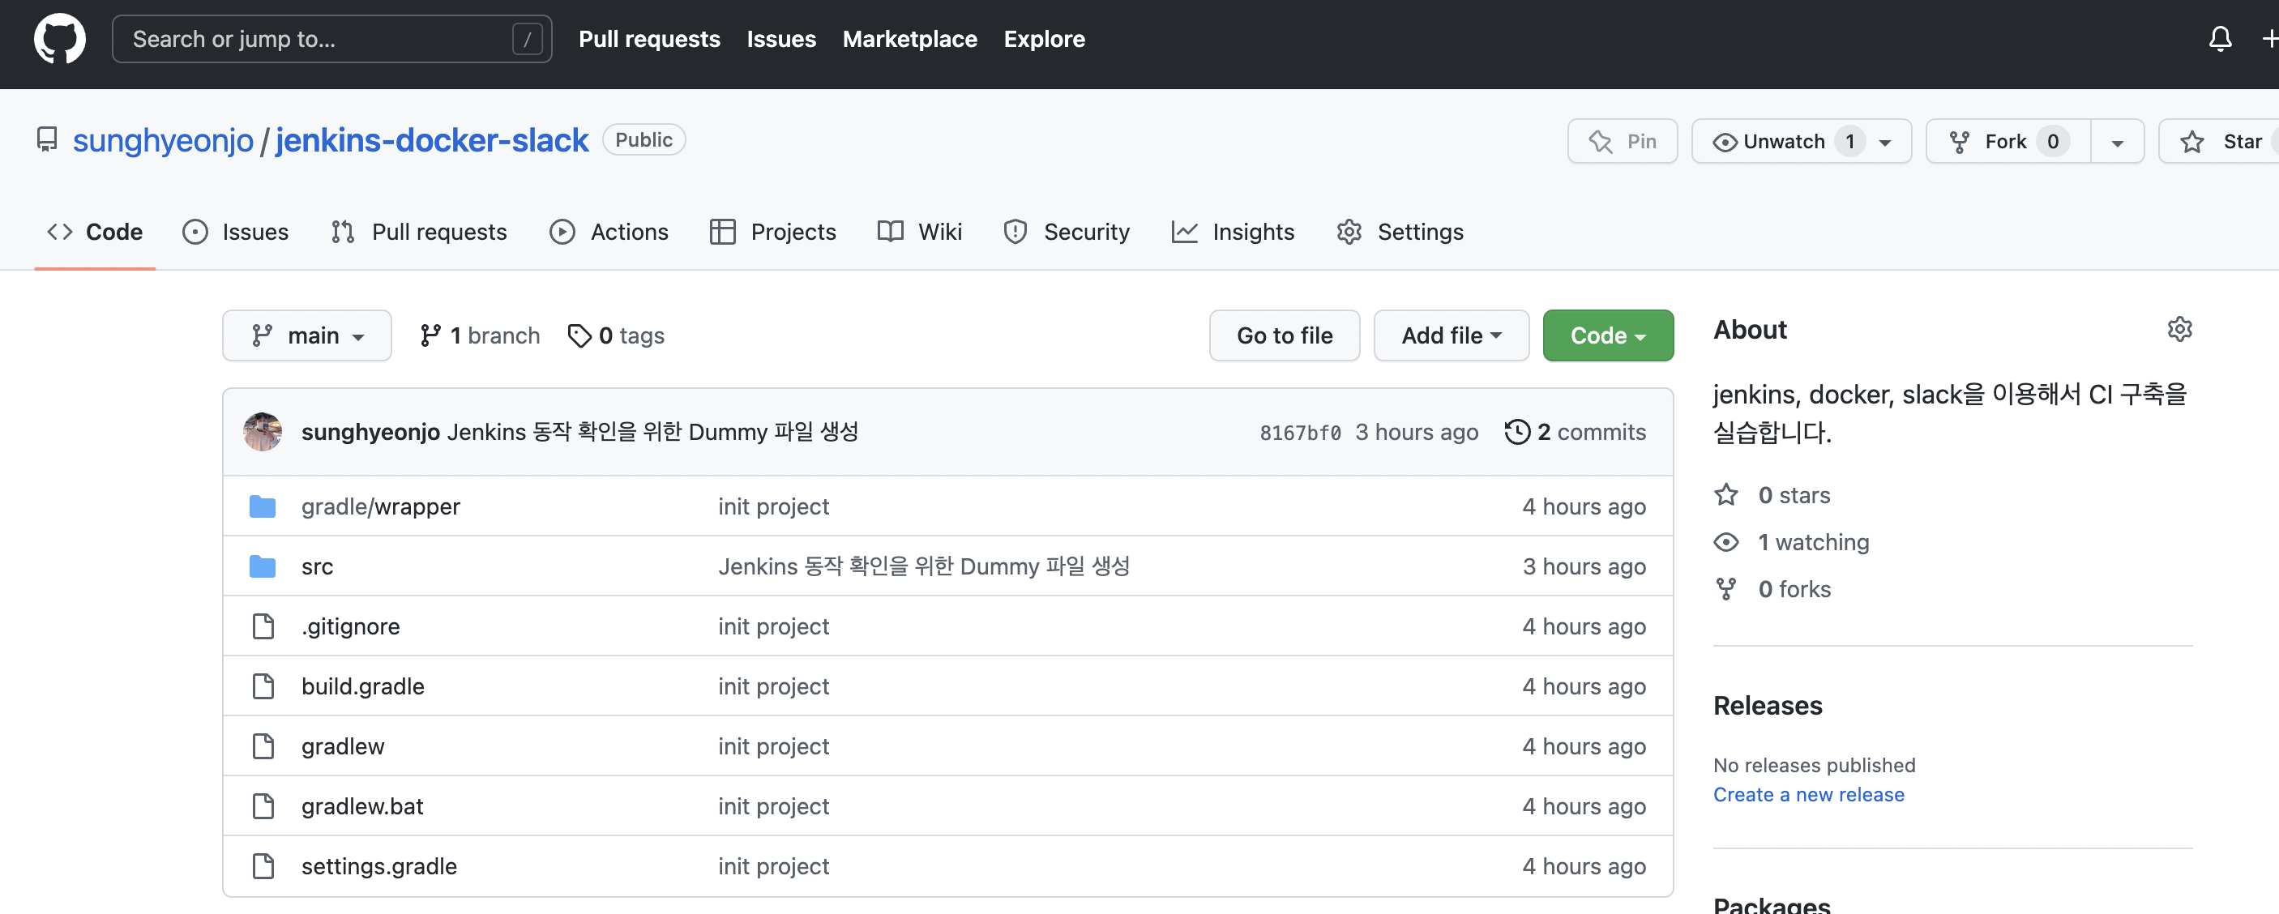Screen dimensions: 2279x914
Task: Click the About section gear icon
Action: [x=2179, y=329]
